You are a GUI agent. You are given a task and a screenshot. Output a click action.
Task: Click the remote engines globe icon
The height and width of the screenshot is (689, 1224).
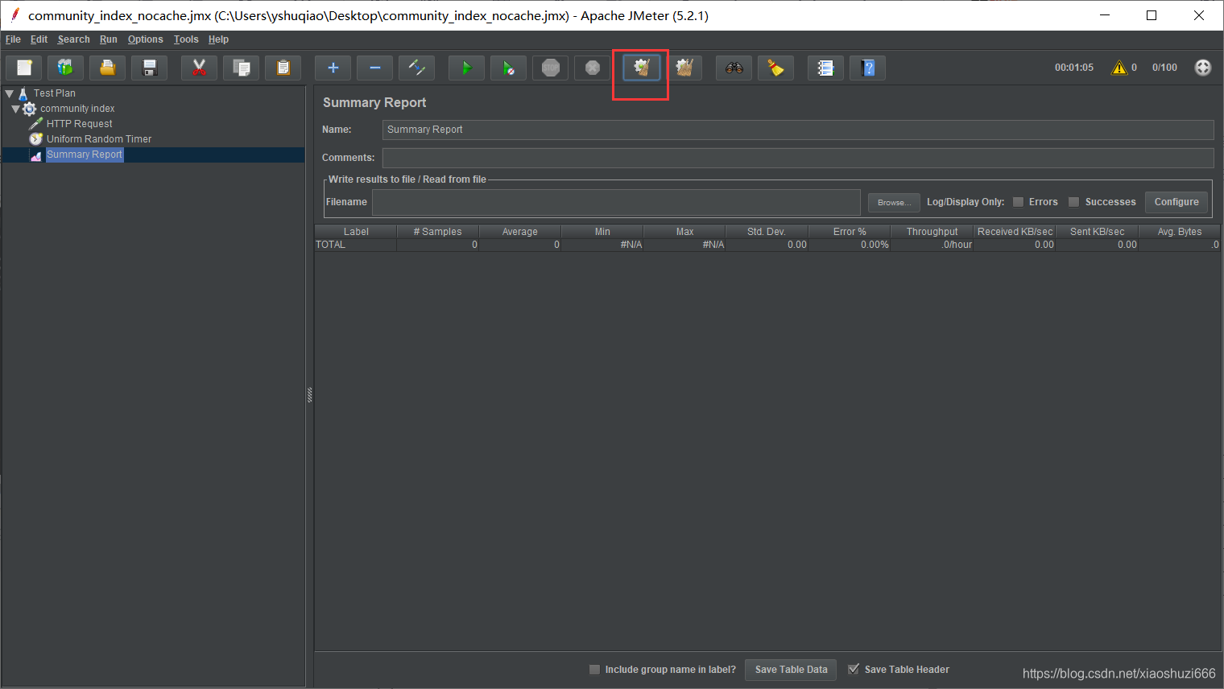pyautogui.click(x=1203, y=68)
